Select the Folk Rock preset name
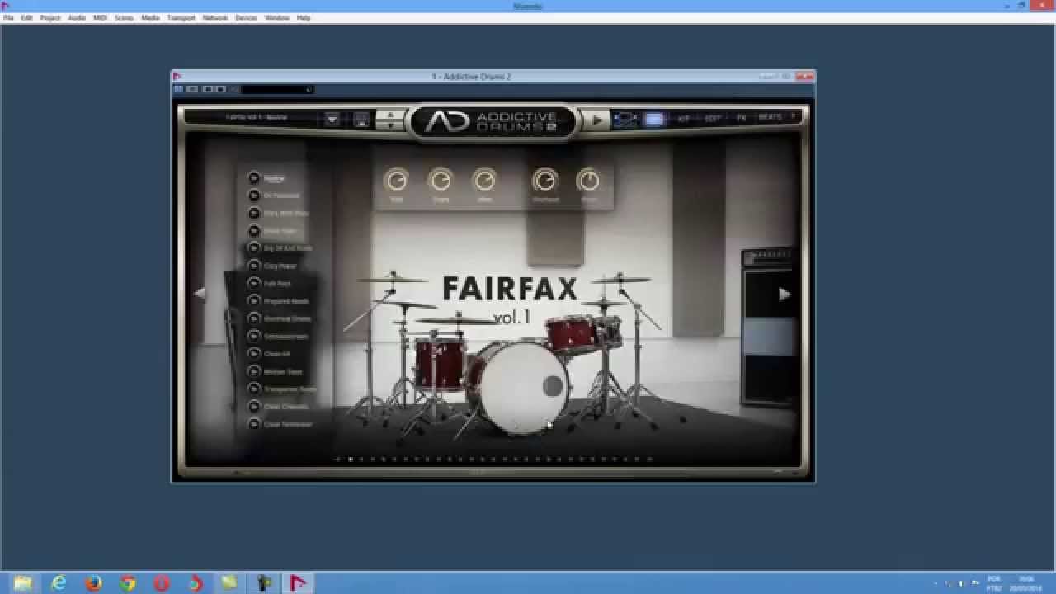The image size is (1056, 594). (x=277, y=284)
